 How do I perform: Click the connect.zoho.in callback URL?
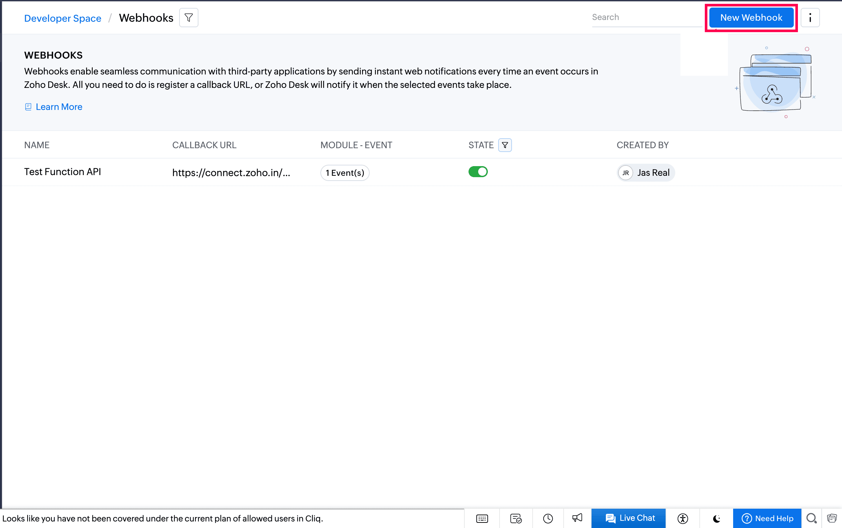pyautogui.click(x=231, y=173)
